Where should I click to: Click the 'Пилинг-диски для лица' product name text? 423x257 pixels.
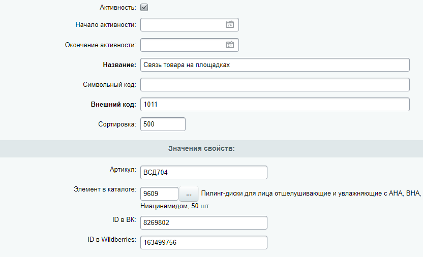310,194
